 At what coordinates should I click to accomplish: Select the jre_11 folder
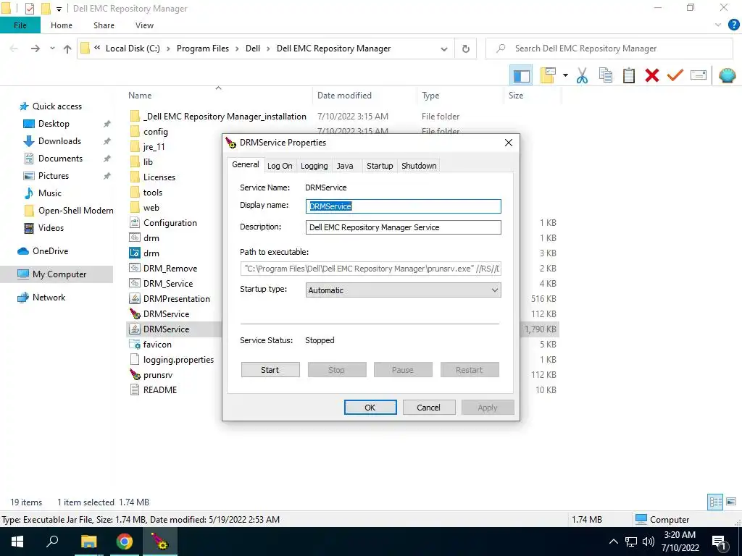[154, 147]
